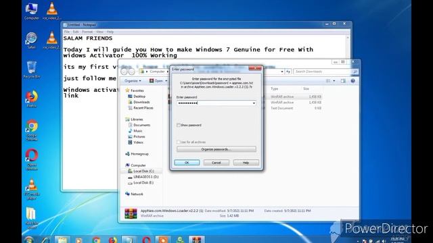Click the search magnifier icon
433x243 pixels.
point(355,72)
